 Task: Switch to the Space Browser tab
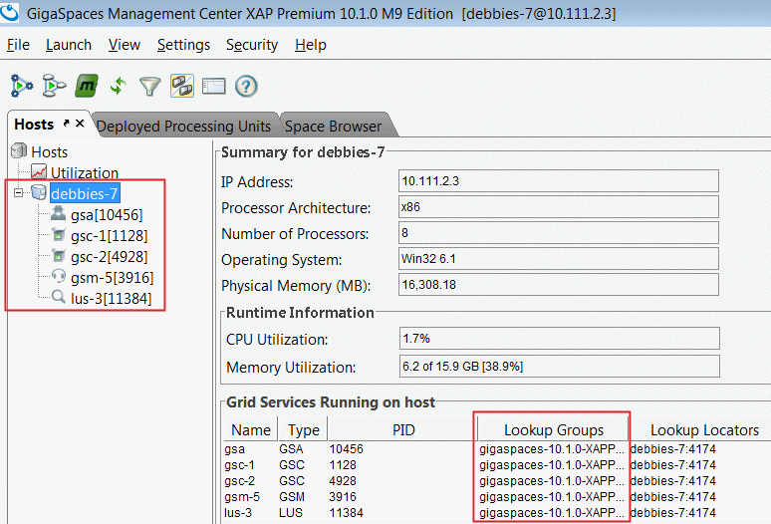coord(333,126)
